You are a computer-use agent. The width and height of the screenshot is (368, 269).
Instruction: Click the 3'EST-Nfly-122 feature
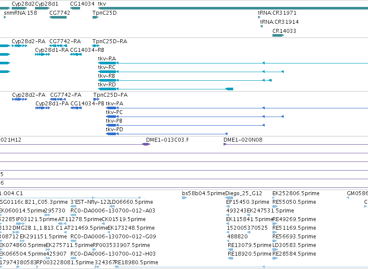74,206
